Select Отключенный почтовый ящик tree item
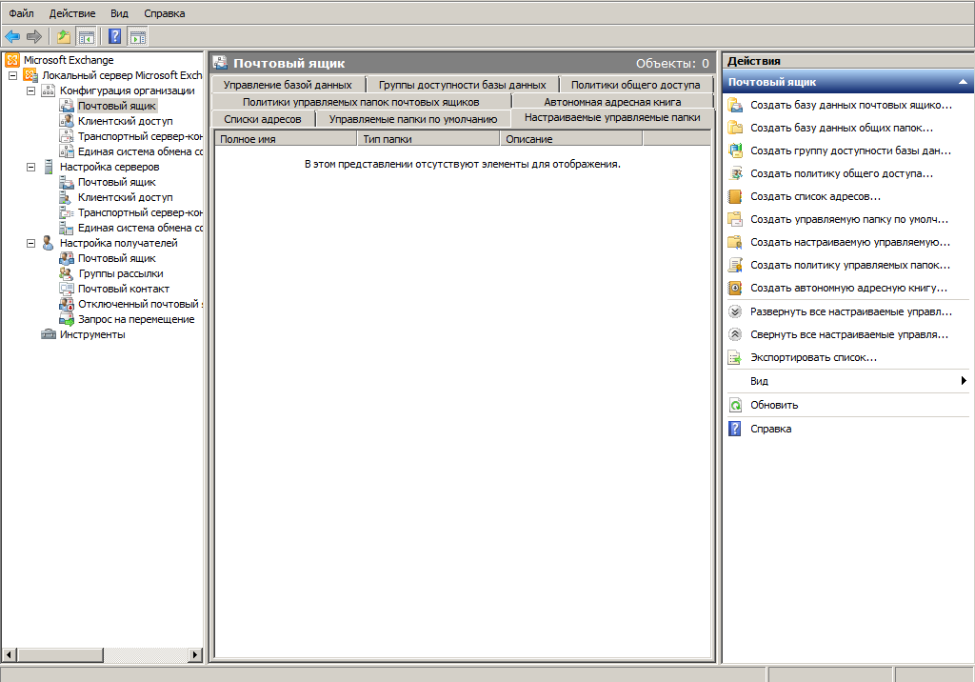The image size is (975, 682). (x=140, y=304)
